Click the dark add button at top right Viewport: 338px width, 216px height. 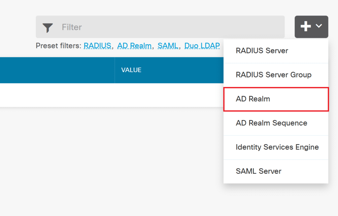click(311, 26)
